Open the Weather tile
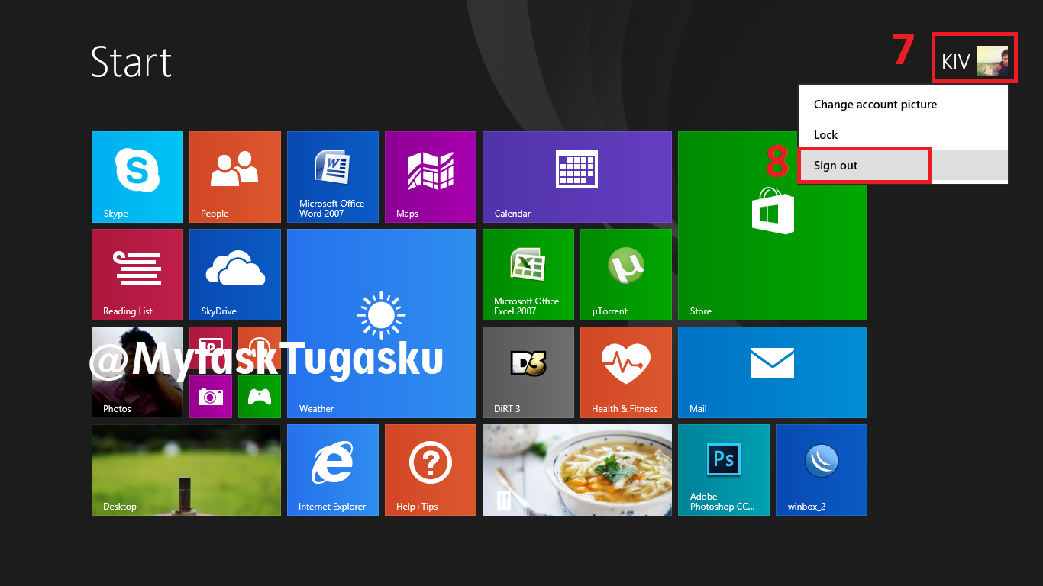Screen dimensions: 1043x586 point(382,324)
